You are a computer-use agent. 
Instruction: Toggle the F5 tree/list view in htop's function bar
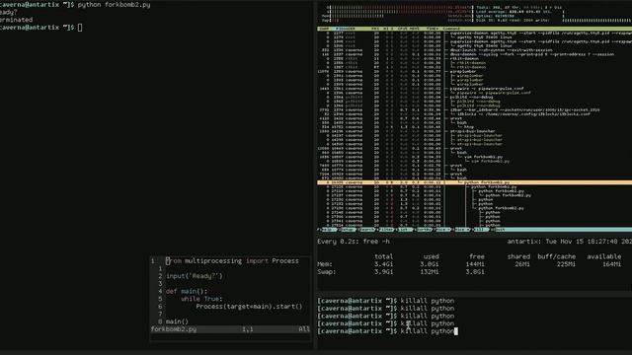point(405,230)
